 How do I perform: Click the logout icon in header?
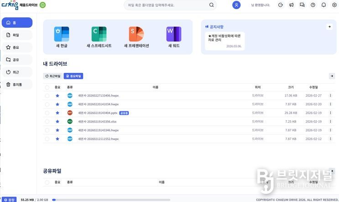[x=280, y=5]
